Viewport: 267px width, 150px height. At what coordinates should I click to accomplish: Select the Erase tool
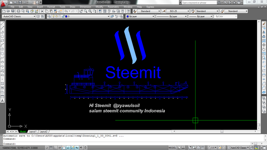point(264,23)
